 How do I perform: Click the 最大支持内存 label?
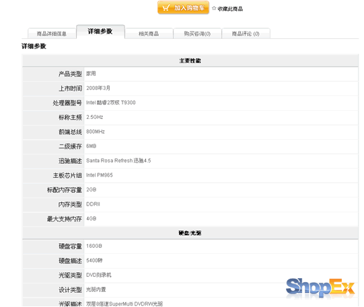pos(65,219)
